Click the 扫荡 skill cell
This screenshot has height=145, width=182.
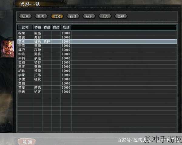coord(38,75)
